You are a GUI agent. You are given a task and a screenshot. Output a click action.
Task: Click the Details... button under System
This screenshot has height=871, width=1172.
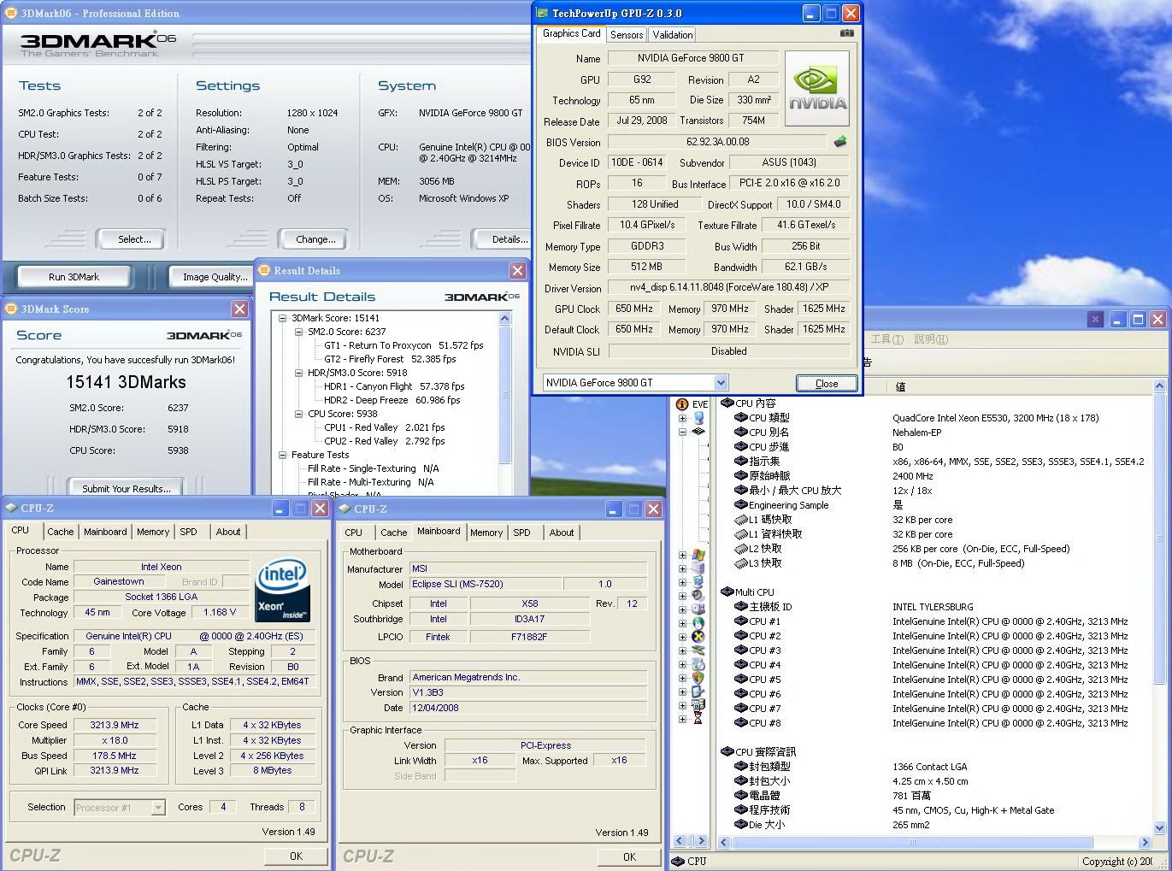(501, 239)
